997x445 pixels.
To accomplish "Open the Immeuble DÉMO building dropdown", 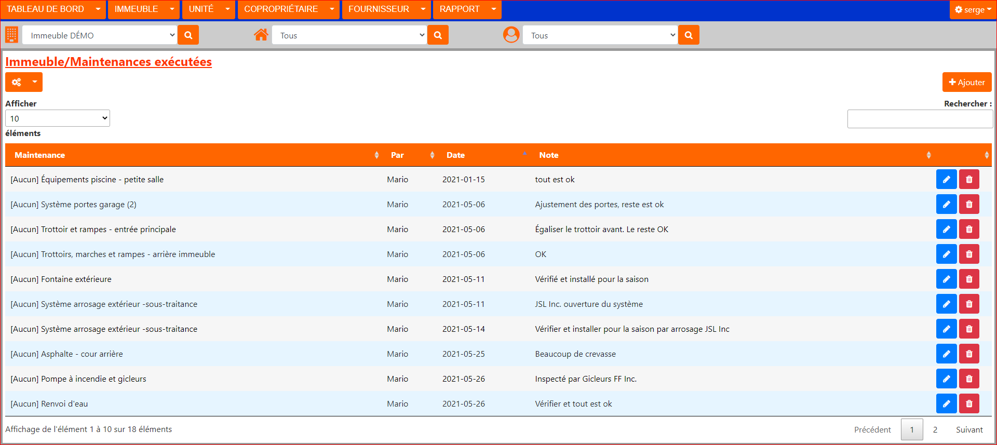I will click(100, 35).
